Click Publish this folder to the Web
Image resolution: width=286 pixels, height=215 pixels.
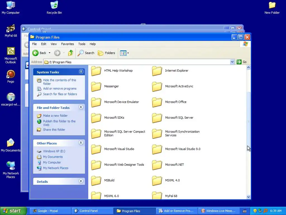click(x=59, y=123)
